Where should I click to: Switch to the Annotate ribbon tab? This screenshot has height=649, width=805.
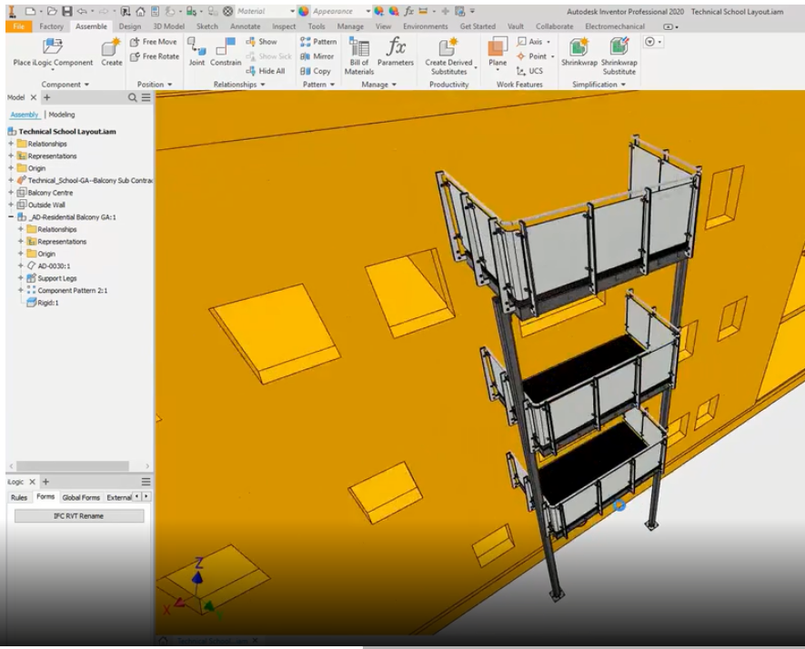click(x=247, y=26)
